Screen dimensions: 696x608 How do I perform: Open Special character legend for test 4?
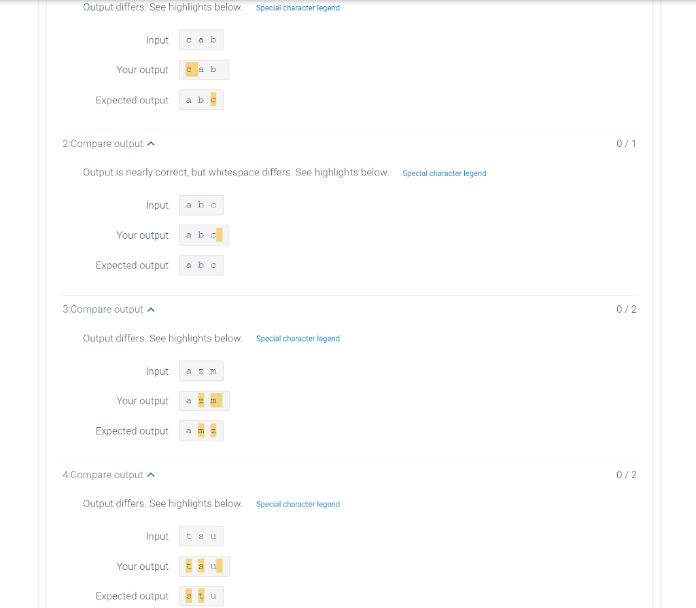[298, 504]
